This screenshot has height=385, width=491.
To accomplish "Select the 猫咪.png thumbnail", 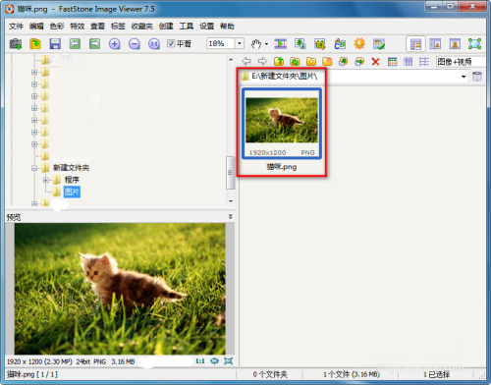I will (282, 130).
